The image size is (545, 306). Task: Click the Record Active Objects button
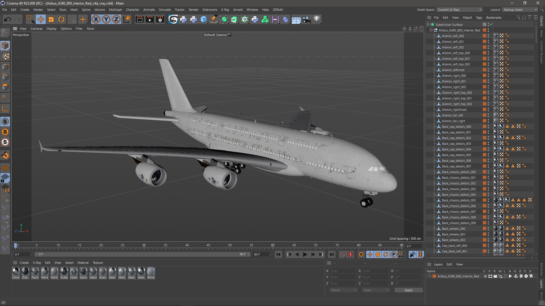(x=343, y=254)
